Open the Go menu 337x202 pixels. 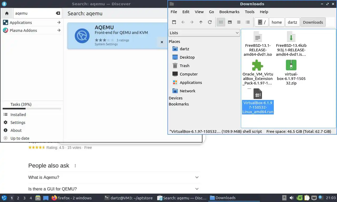(211, 12)
